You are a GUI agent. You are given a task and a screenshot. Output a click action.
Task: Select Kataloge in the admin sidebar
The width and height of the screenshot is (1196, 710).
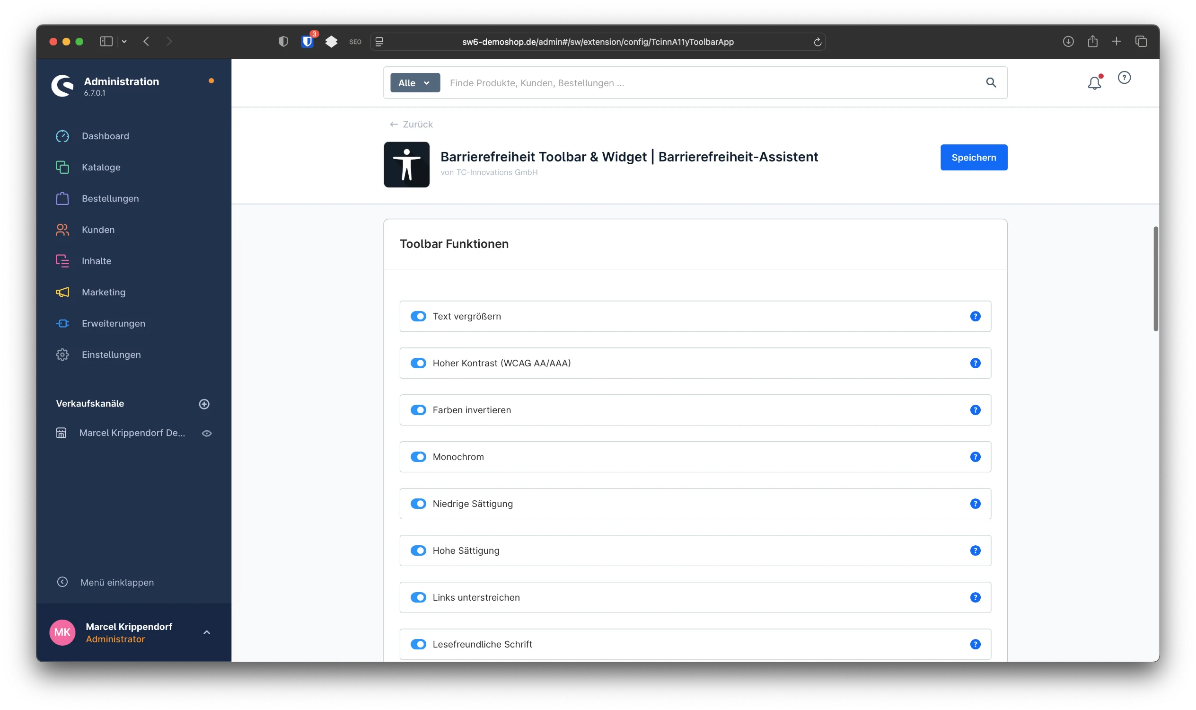tap(101, 167)
